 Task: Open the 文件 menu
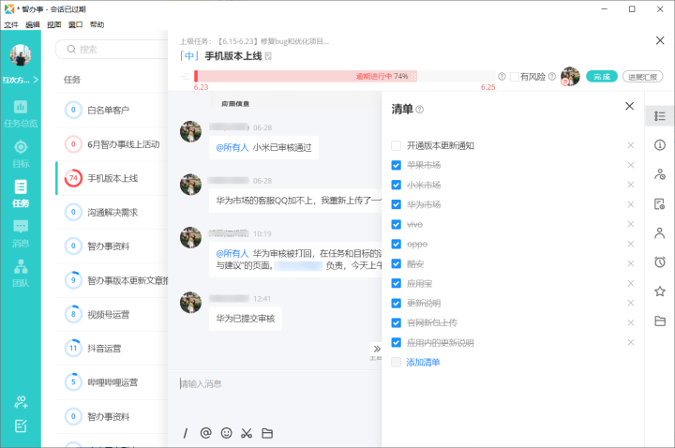(x=11, y=25)
